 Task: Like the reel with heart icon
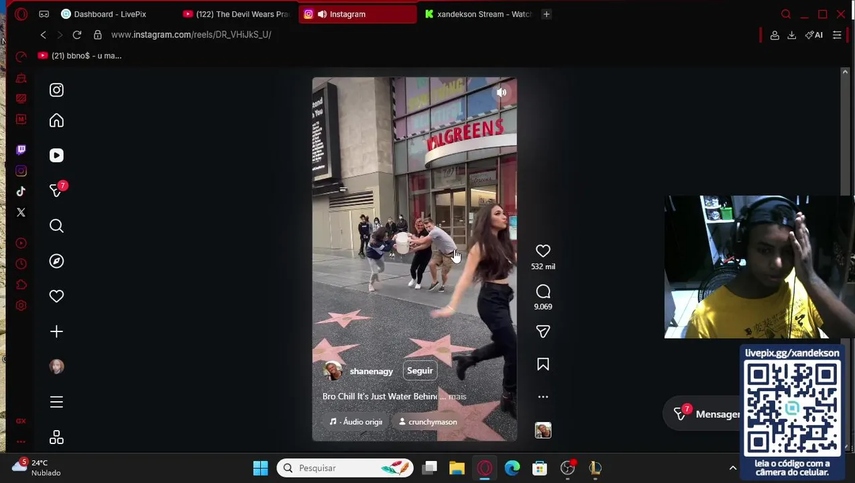[543, 251]
